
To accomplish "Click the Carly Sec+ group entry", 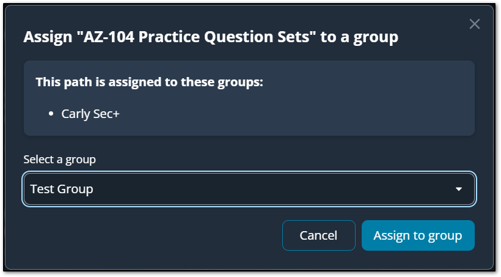I will pyautogui.click(x=90, y=114).
